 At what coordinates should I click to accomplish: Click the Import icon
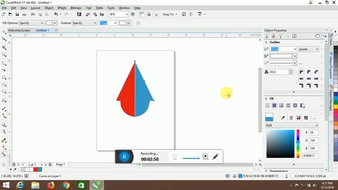click(x=88, y=14)
